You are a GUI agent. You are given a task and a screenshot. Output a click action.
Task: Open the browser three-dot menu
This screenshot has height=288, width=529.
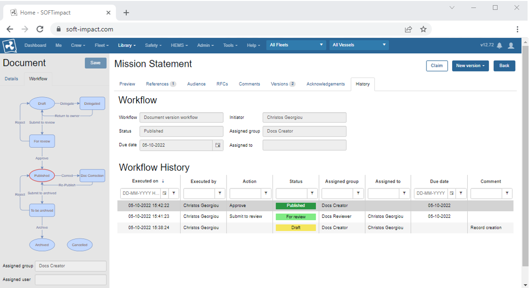tap(517, 29)
